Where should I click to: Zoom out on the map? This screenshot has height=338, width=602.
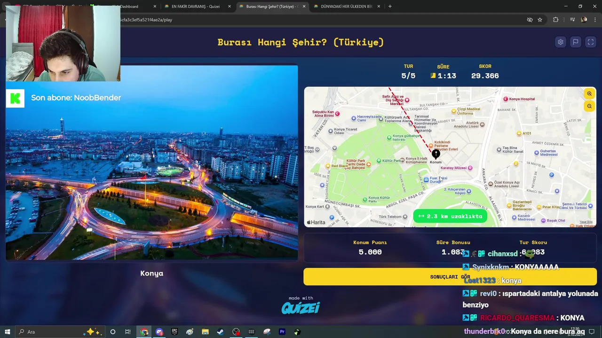tap(589, 106)
